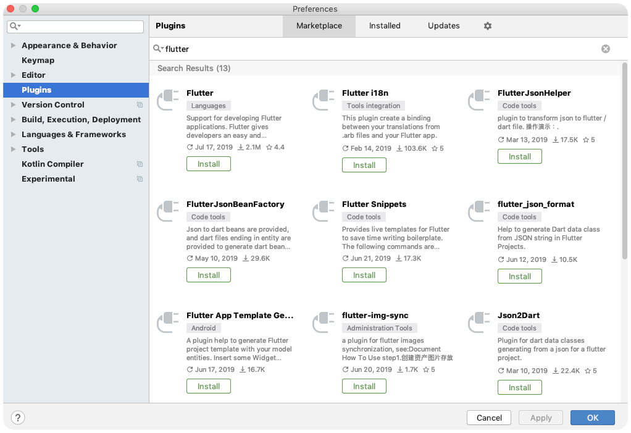The width and height of the screenshot is (631, 433).
Task: Install Flutter App Template Generator plugin
Action: point(209,386)
